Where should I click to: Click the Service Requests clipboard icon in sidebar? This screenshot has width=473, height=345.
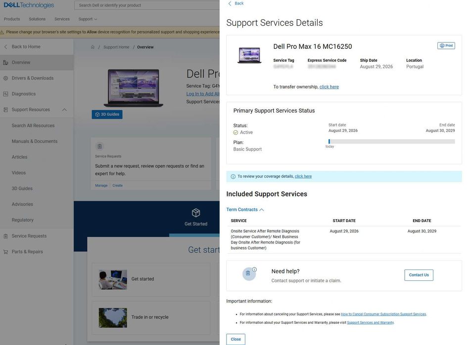tap(5, 236)
